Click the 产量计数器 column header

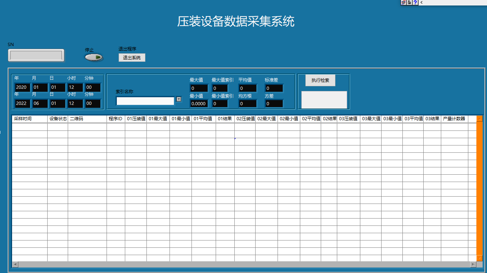click(454, 119)
